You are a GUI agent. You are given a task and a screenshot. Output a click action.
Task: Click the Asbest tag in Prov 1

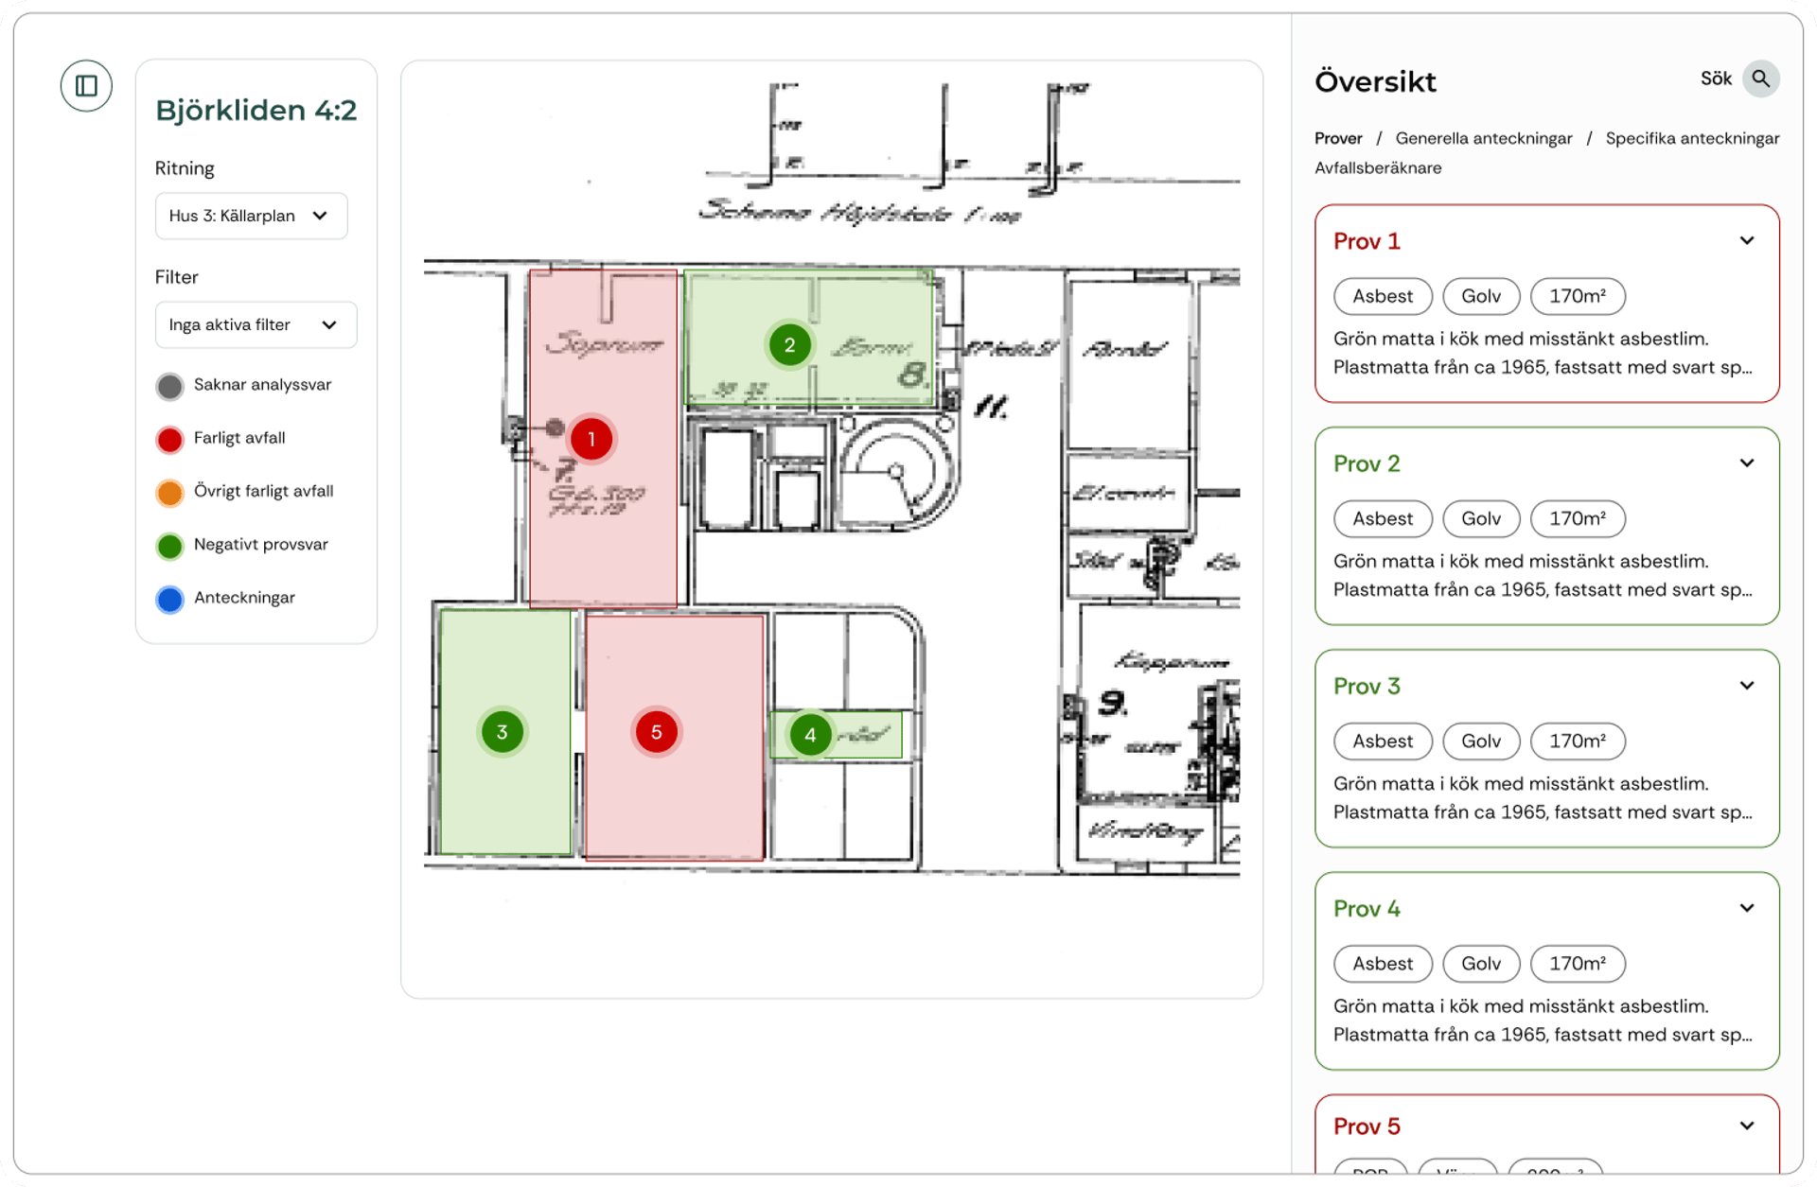[x=1383, y=296]
